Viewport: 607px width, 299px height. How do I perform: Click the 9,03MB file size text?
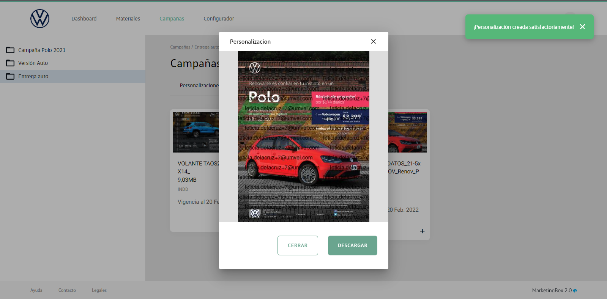[x=187, y=180]
